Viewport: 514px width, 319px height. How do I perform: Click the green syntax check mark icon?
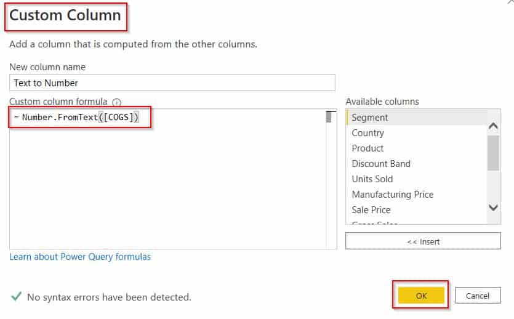pos(16,296)
